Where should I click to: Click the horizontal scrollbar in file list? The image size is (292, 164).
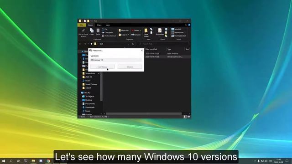tap(144, 113)
